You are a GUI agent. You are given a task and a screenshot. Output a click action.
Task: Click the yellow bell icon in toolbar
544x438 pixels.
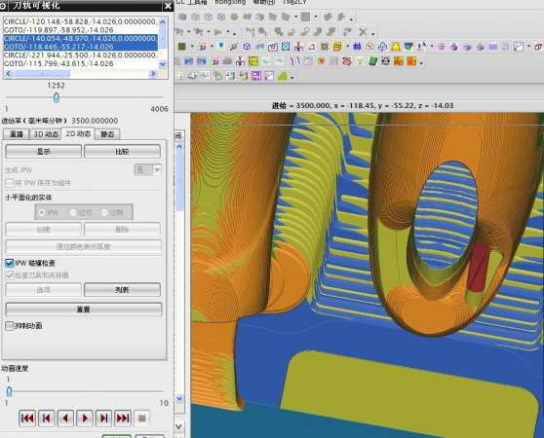[x=395, y=47]
